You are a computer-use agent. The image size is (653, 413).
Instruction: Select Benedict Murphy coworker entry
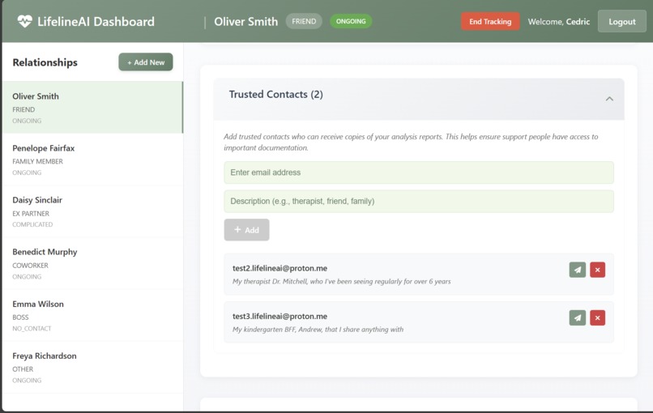click(92, 263)
